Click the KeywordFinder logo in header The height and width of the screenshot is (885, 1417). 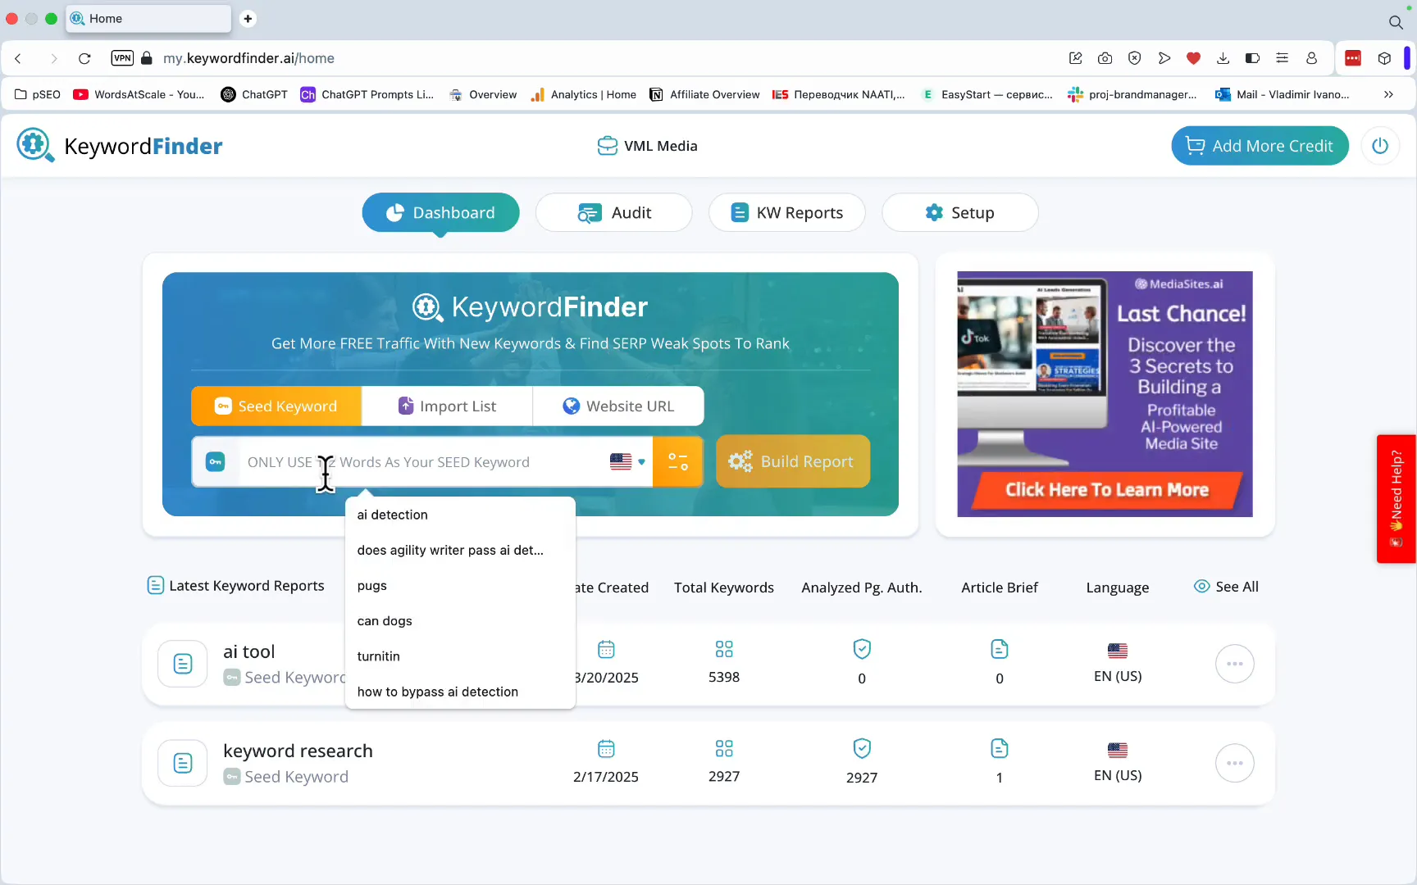pyautogui.click(x=120, y=146)
